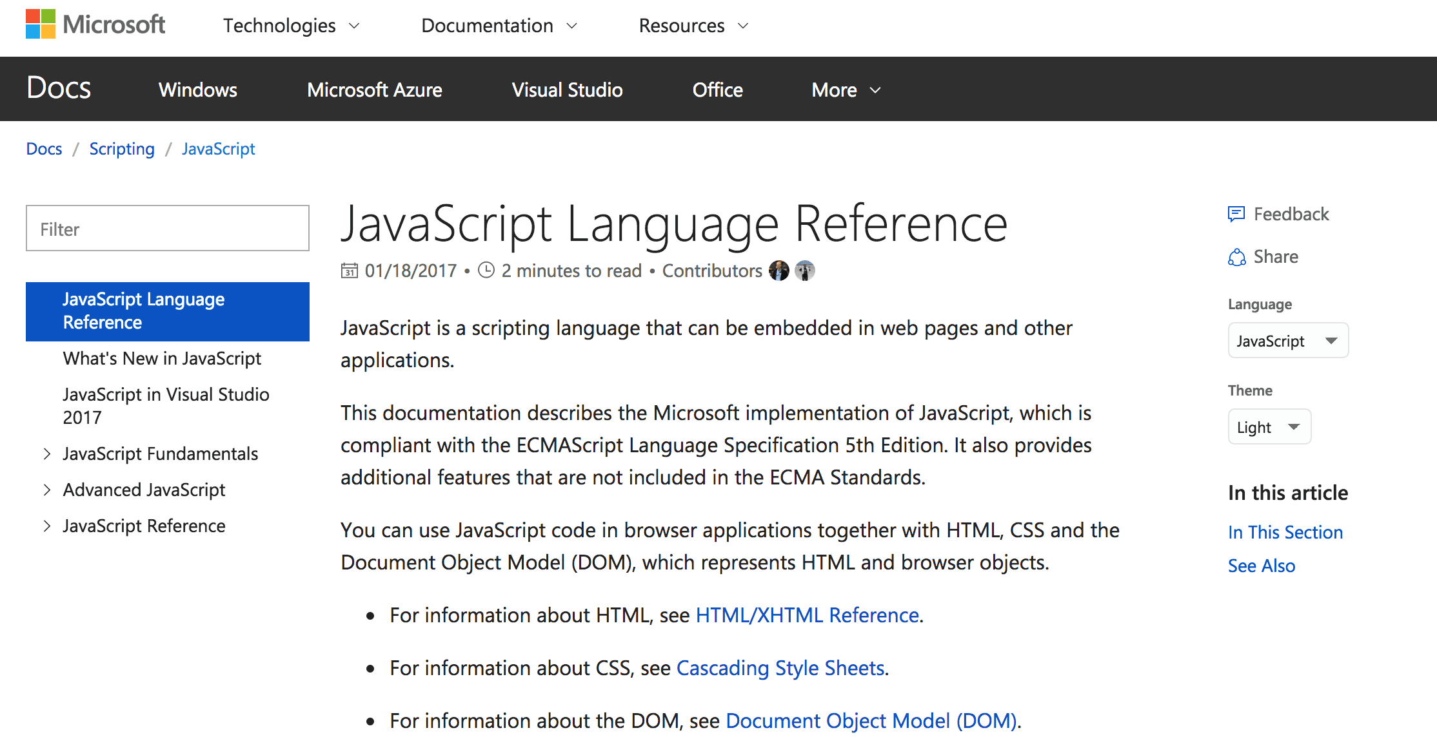Image resolution: width=1437 pixels, height=755 pixels.
Task: Expand the JavaScript Reference tree node
Action: [46, 526]
